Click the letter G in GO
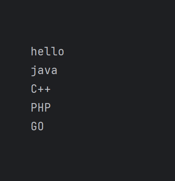 pyautogui.click(x=34, y=126)
